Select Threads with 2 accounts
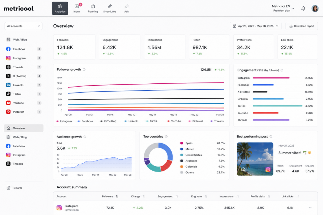The image size is (323, 215). 23,67
